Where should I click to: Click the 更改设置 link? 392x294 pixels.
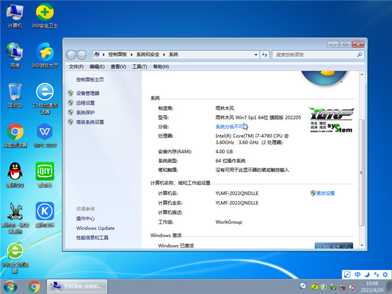tap(325, 194)
